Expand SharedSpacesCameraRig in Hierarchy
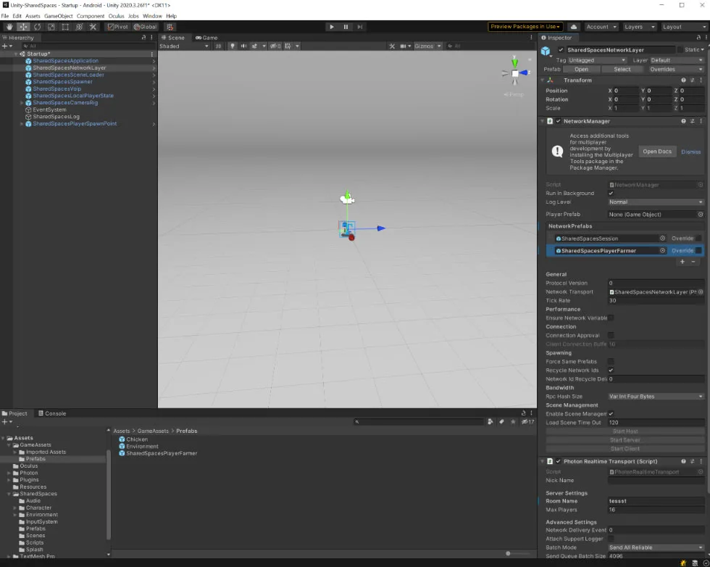This screenshot has height=567, width=710. pos(22,103)
